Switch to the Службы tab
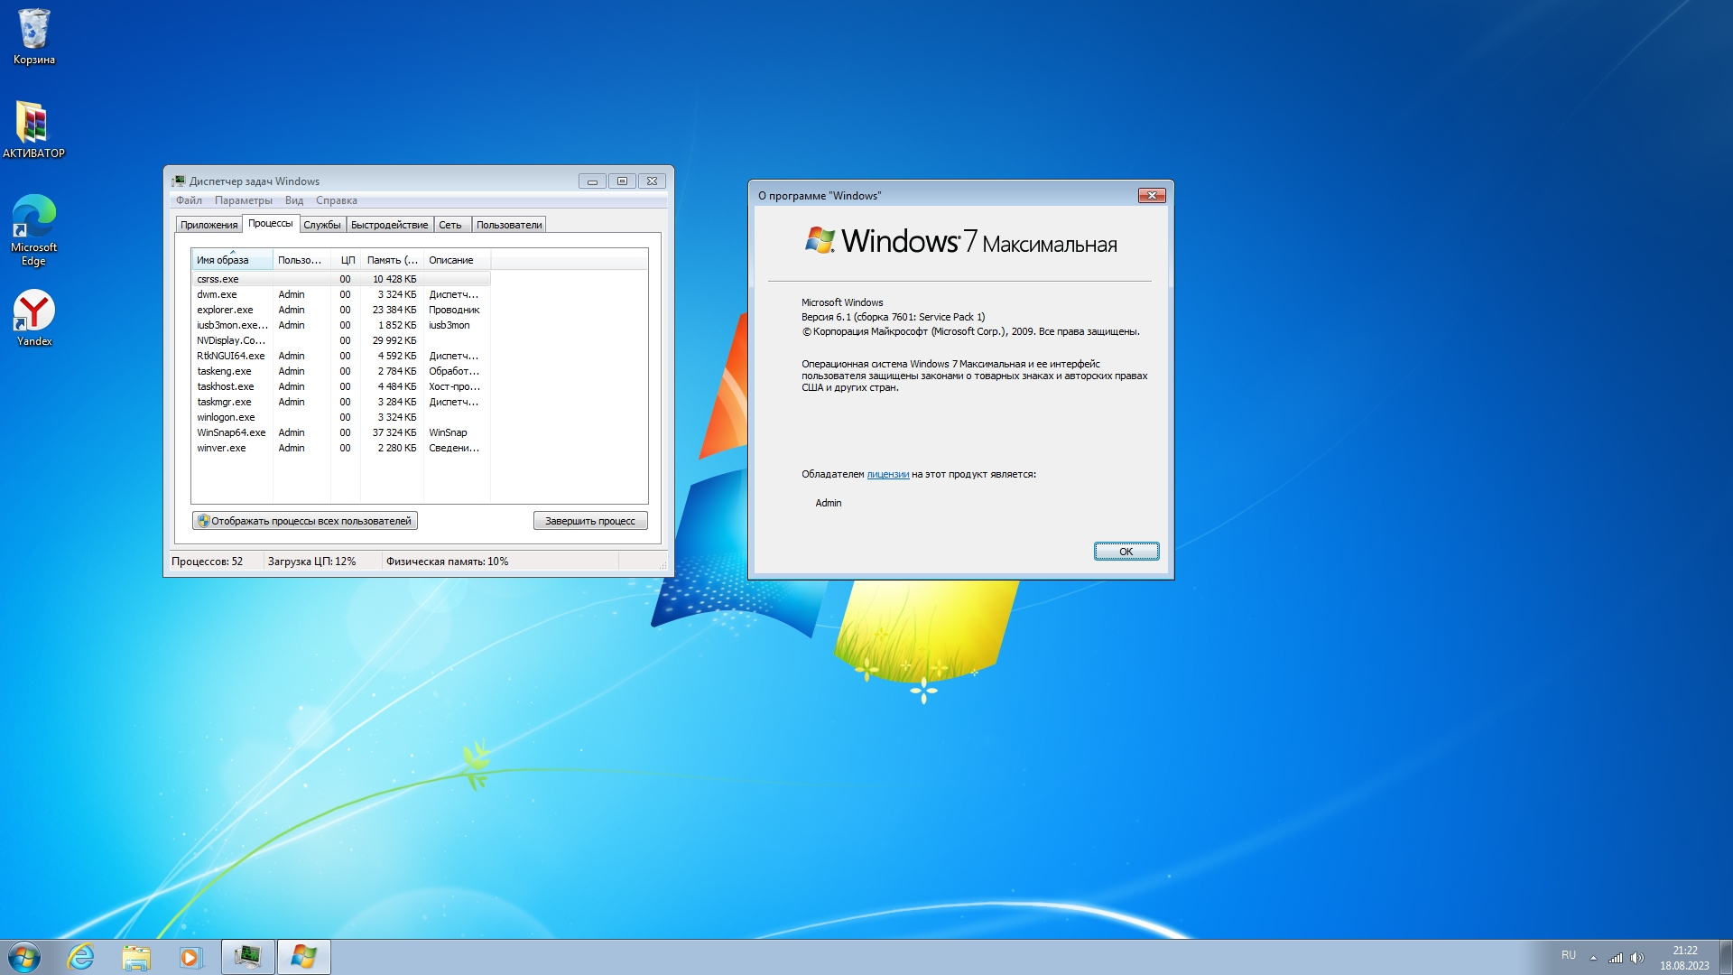Screen dimensions: 1733x975 (322, 225)
